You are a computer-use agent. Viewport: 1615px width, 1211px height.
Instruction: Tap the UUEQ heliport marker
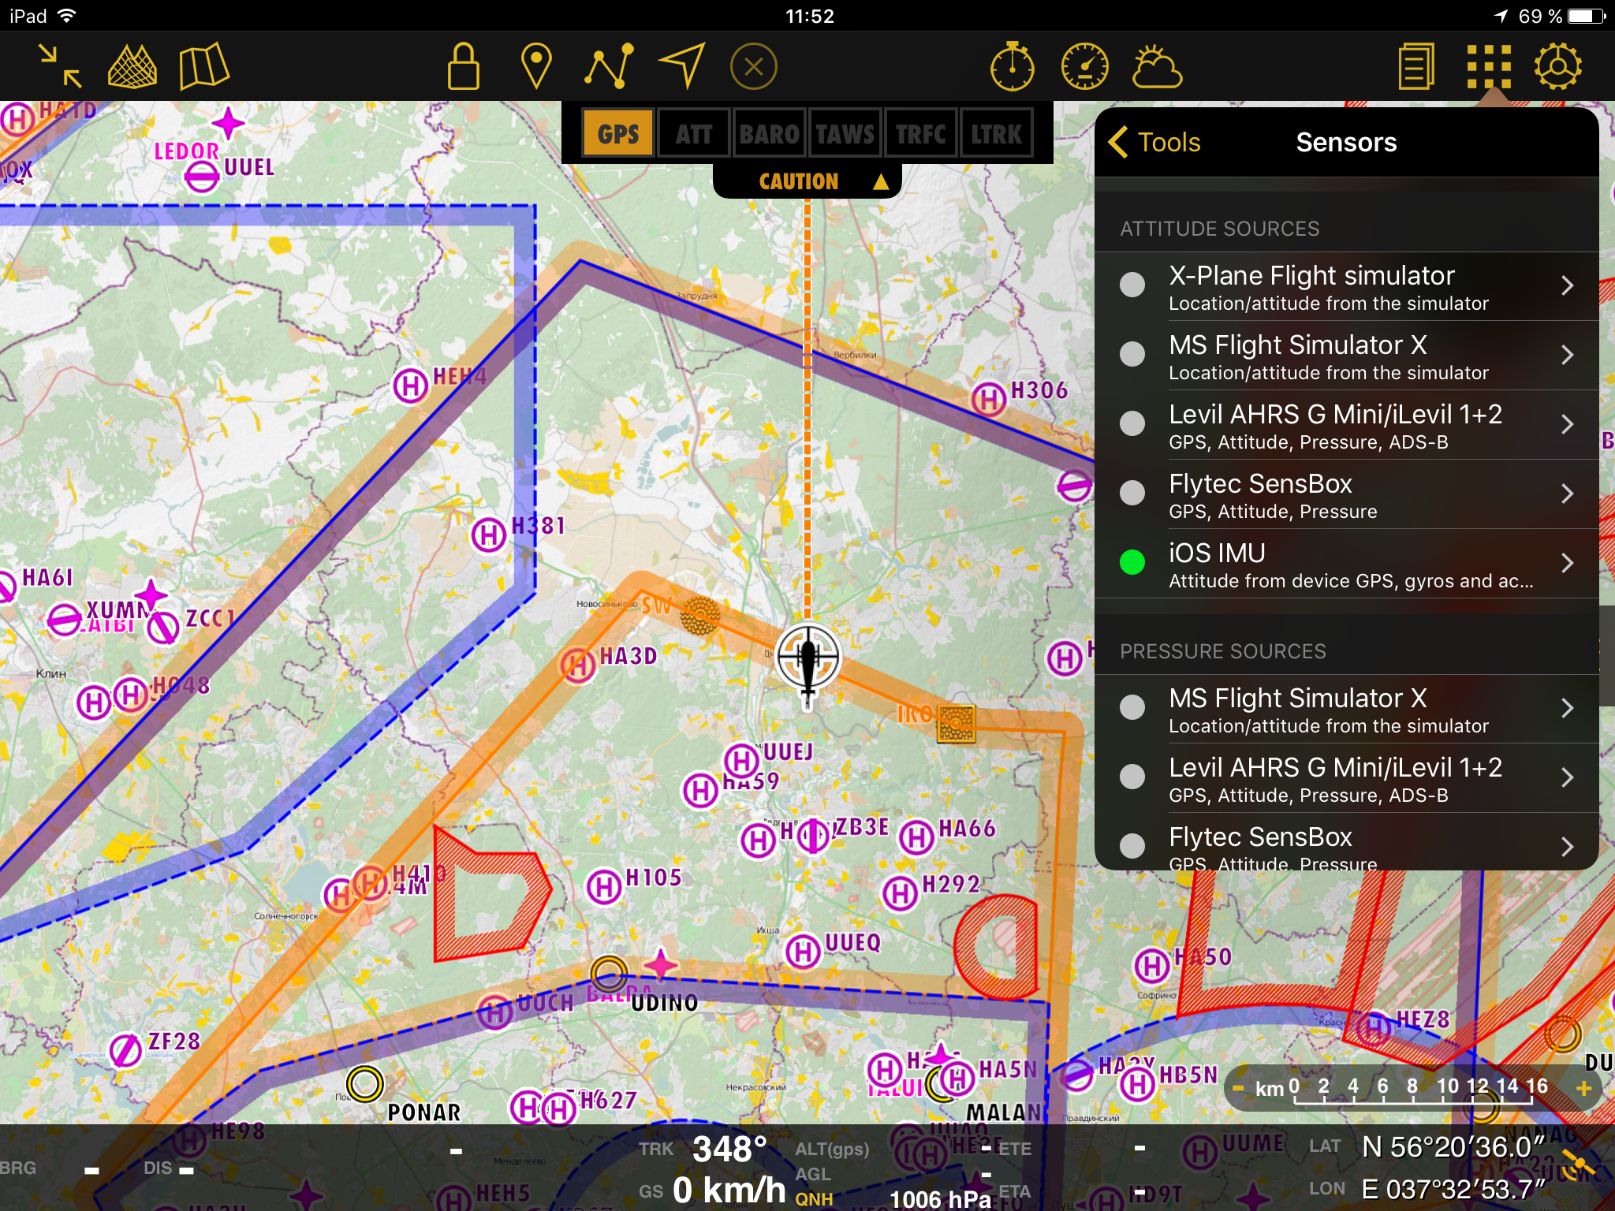tap(803, 952)
